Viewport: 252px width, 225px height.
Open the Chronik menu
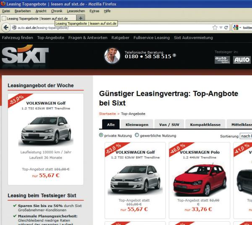(x=57, y=11)
